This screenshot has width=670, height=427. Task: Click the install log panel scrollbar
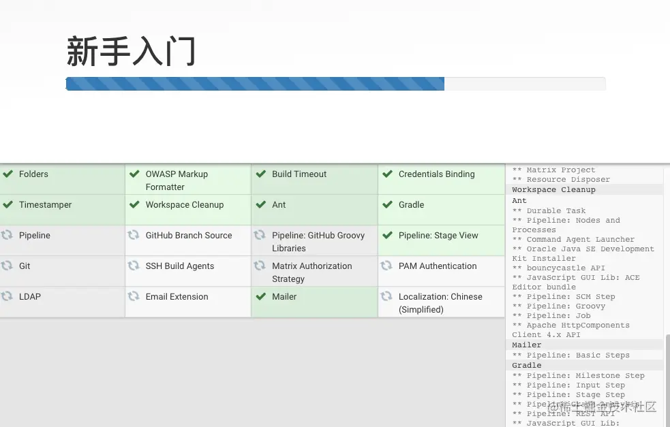[667, 380]
